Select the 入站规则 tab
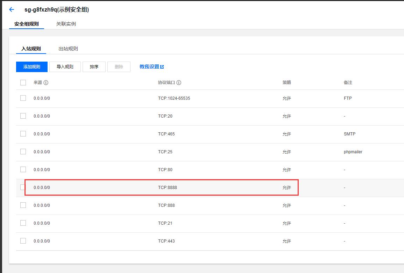 [x=31, y=49]
